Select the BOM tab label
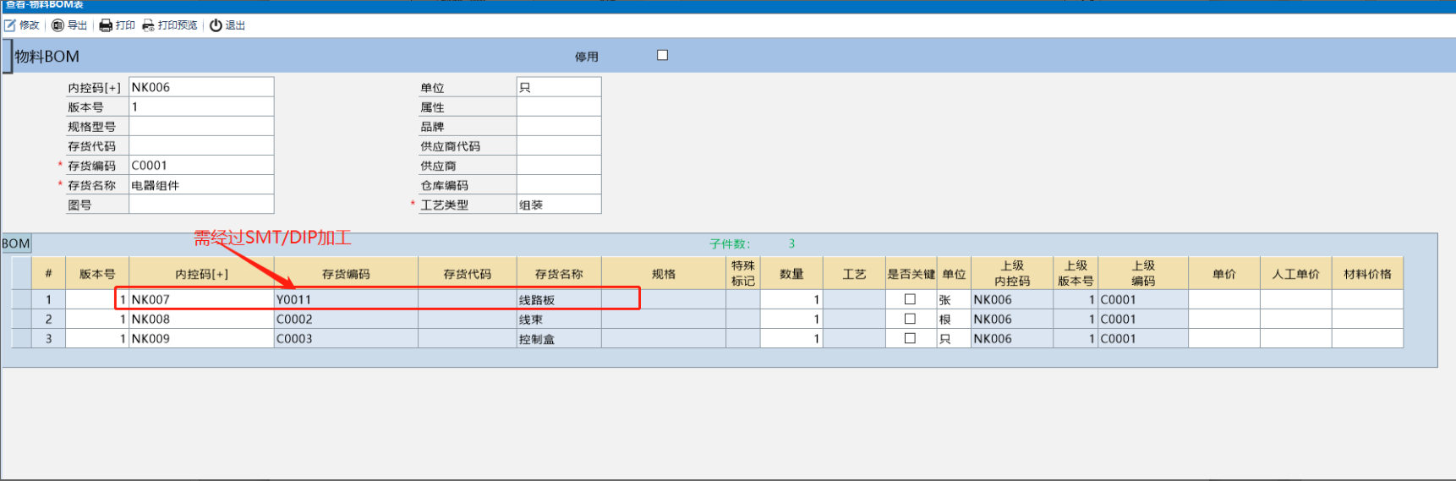This screenshot has height=481, width=1456. [x=16, y=243]
